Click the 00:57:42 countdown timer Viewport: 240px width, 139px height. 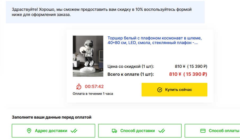[94, 86]
